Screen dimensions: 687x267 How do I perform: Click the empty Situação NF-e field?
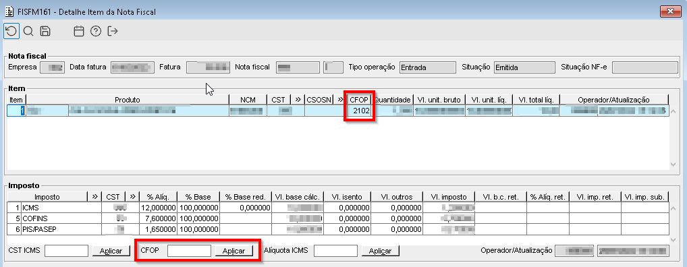click(645, 67)
